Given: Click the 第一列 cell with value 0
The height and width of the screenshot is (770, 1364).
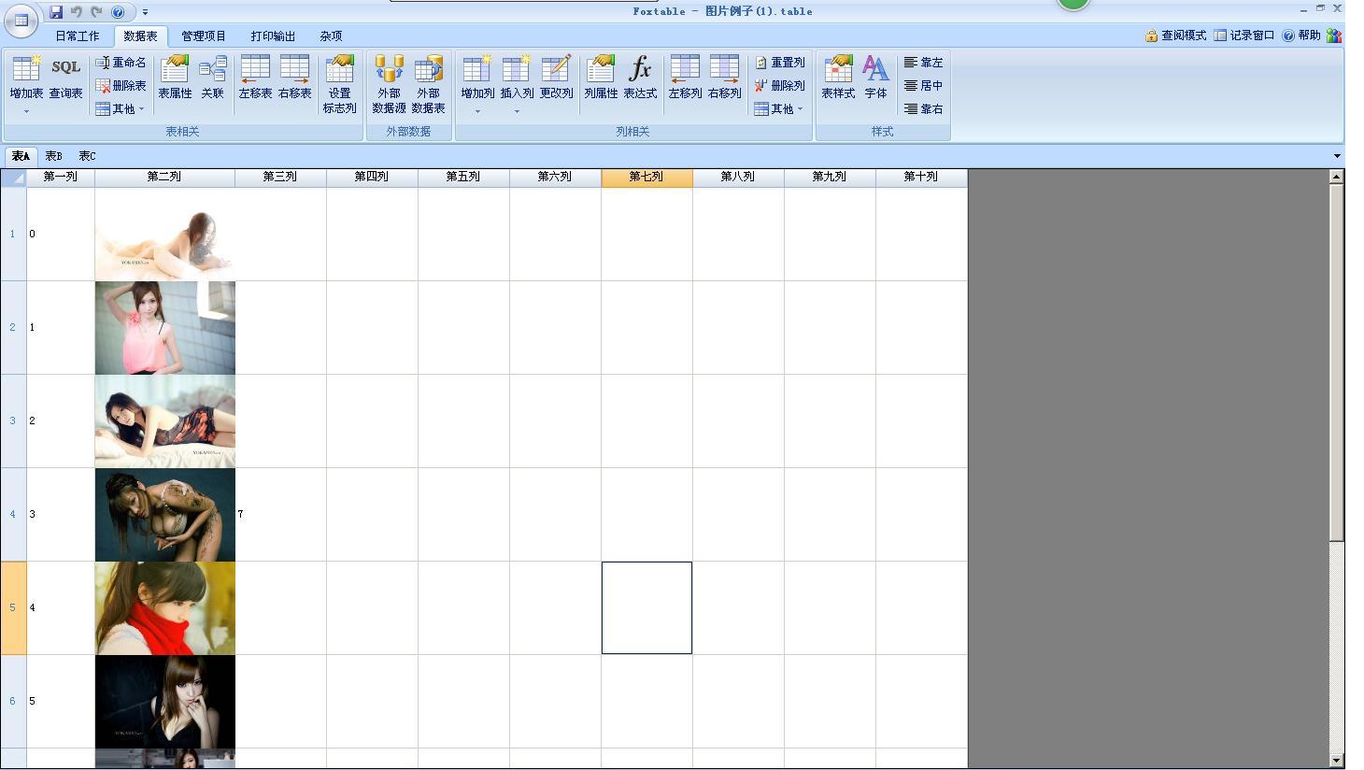Looking at the screenshot, I should [x=61, y=234].
